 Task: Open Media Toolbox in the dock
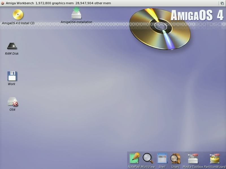(193, 158)
